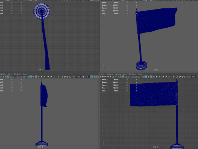Screen dimensions: 198x149
Task: Click 'Verts:' HUD label in perspective view
Action: click(x=104, y=2)
